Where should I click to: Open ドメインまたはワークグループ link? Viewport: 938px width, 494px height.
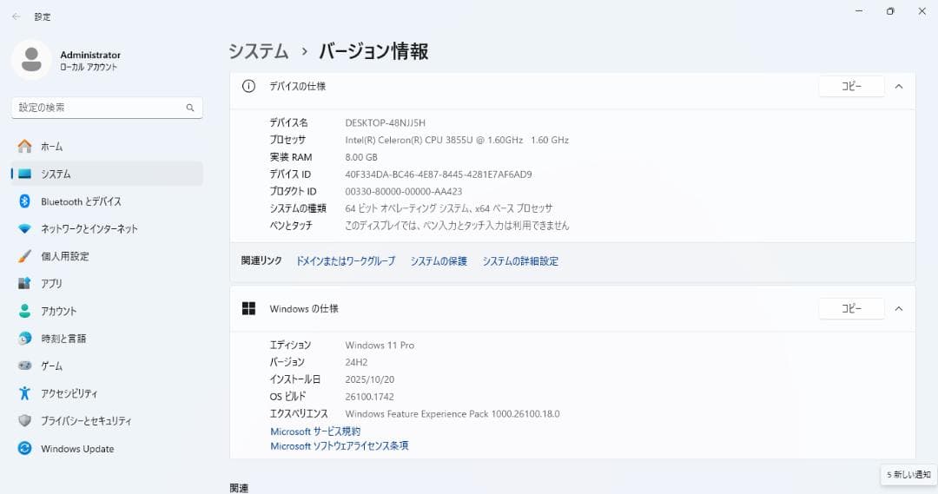(346, 260)
